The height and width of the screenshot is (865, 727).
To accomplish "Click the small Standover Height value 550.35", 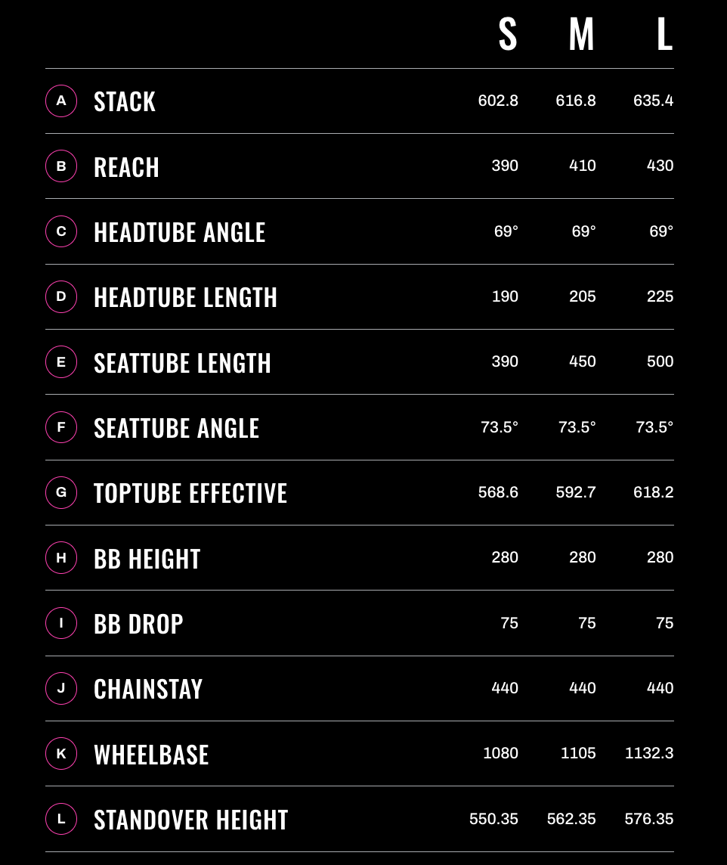I will point(493,819).
